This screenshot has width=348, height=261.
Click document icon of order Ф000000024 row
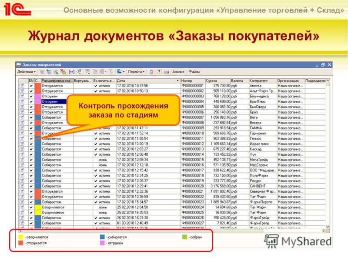pos(21,207)
